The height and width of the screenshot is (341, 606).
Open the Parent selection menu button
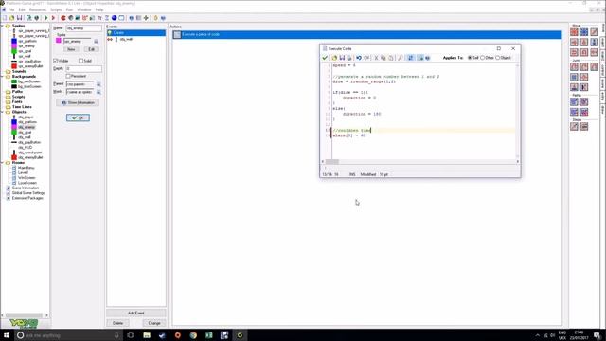point(98,84)
